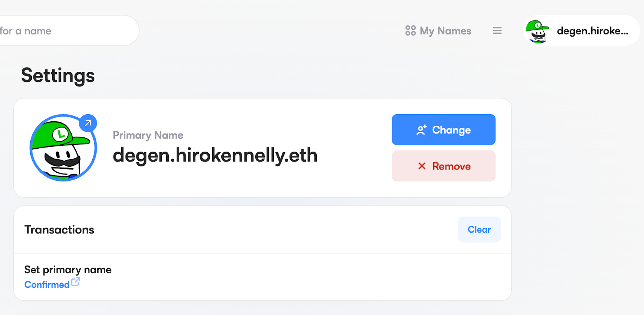Click the person-plus icon on Change
The image size is (644, 315).
point(421,130)
